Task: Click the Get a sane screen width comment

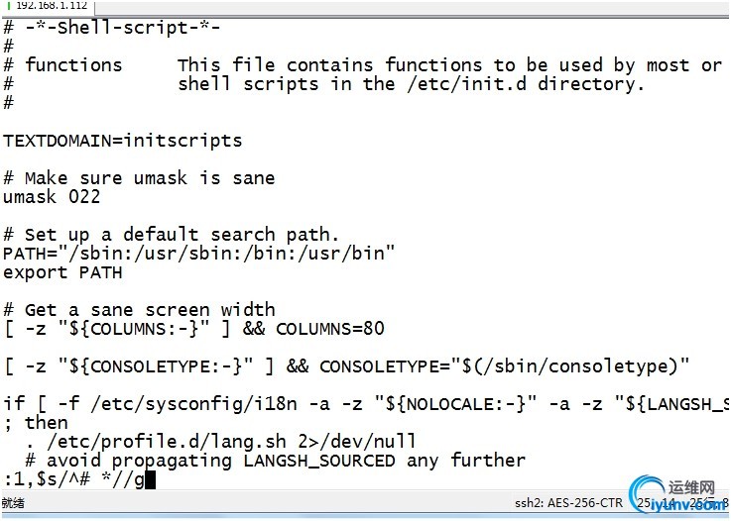Action: pos(139,310)
